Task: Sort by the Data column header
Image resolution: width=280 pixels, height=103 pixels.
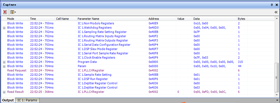Action: (x=215, y=19)
